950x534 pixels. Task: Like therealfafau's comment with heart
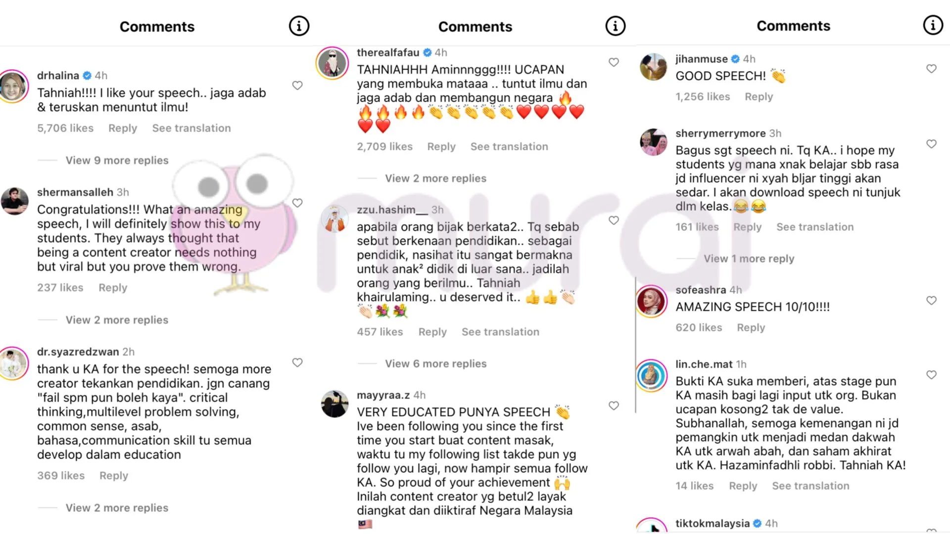[614, 62]
